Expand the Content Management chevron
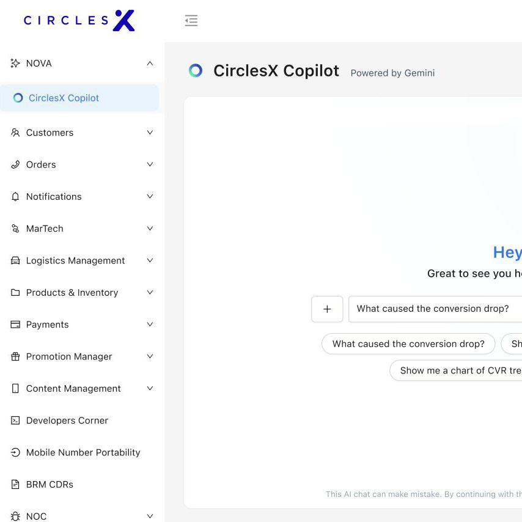Screen dimensions: 522x522 [150, 388]
